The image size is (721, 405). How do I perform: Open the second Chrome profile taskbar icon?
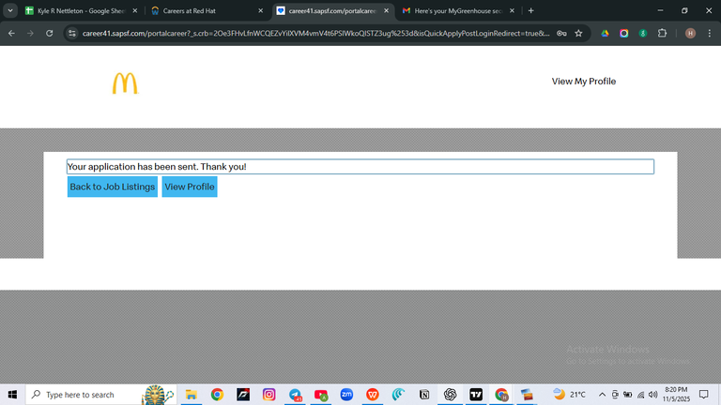(x=501, y=395)
